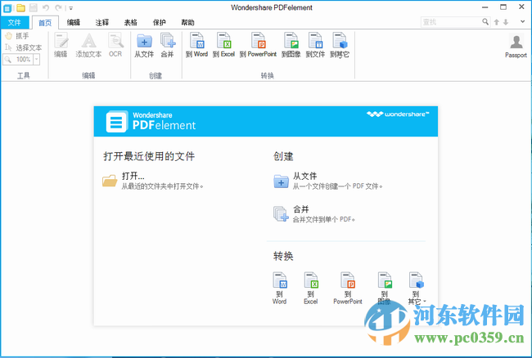Click the Redo arrow in title bar
Screen dimensions: 532x358
point(58,8)
